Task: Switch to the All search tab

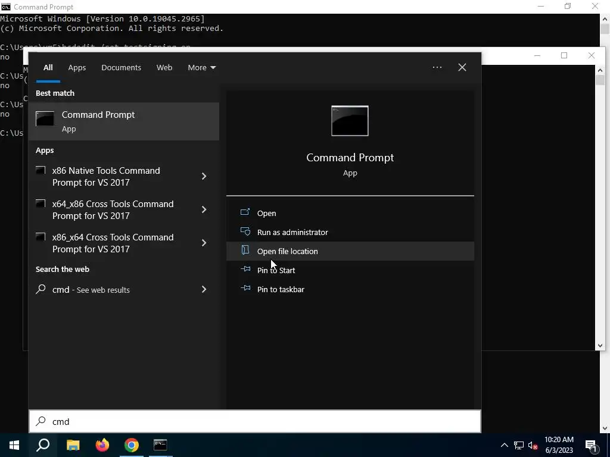Action: (48, 68)
